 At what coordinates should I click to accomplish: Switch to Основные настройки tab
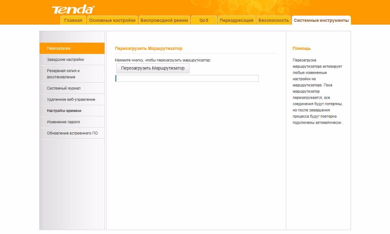click(112, 20)
